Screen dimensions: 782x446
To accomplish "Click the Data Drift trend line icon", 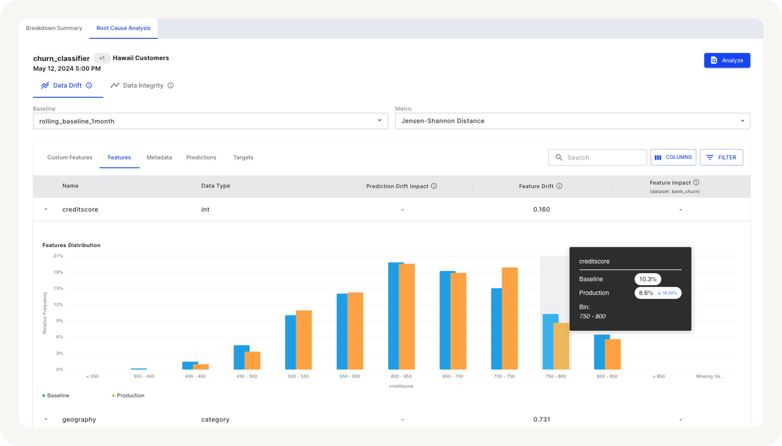I will tap(45, 85).
